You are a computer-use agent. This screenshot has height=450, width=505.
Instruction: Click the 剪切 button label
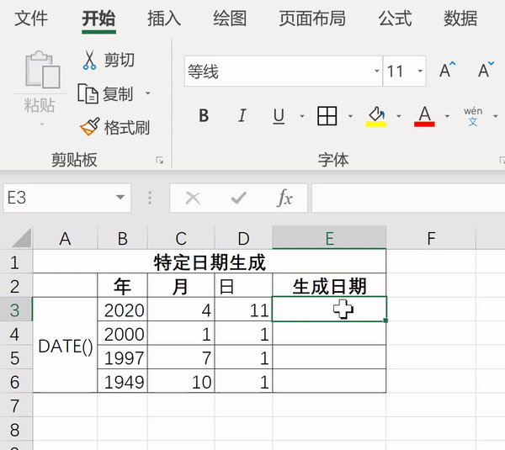click(120, 61)
